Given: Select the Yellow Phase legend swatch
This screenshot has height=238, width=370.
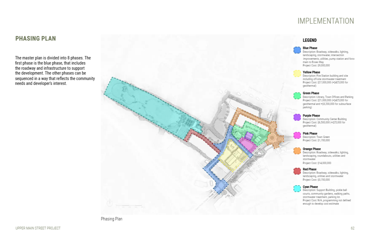Looking at the screenshot, I should click(297, 74).
